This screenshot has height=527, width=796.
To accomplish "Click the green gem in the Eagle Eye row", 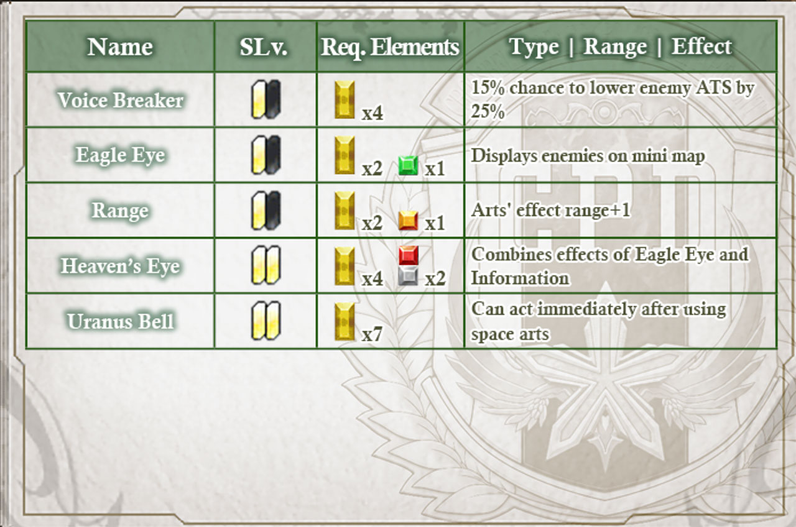I will (408, 165).
